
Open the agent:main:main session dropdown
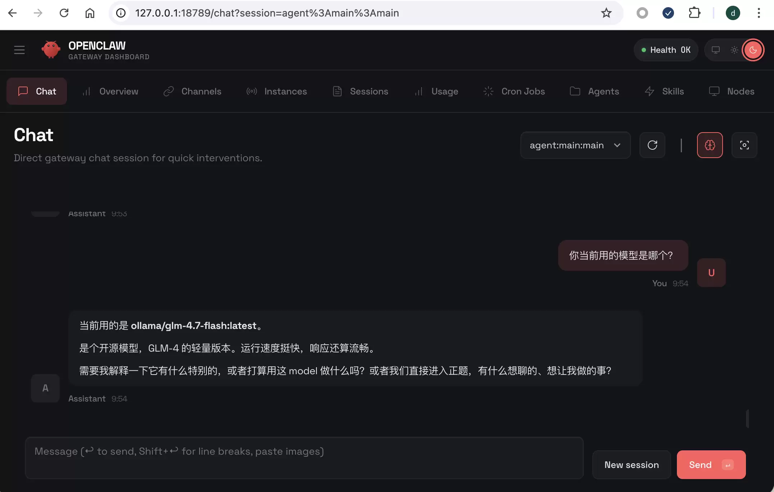pyautogui.click(x=575, y=145)
